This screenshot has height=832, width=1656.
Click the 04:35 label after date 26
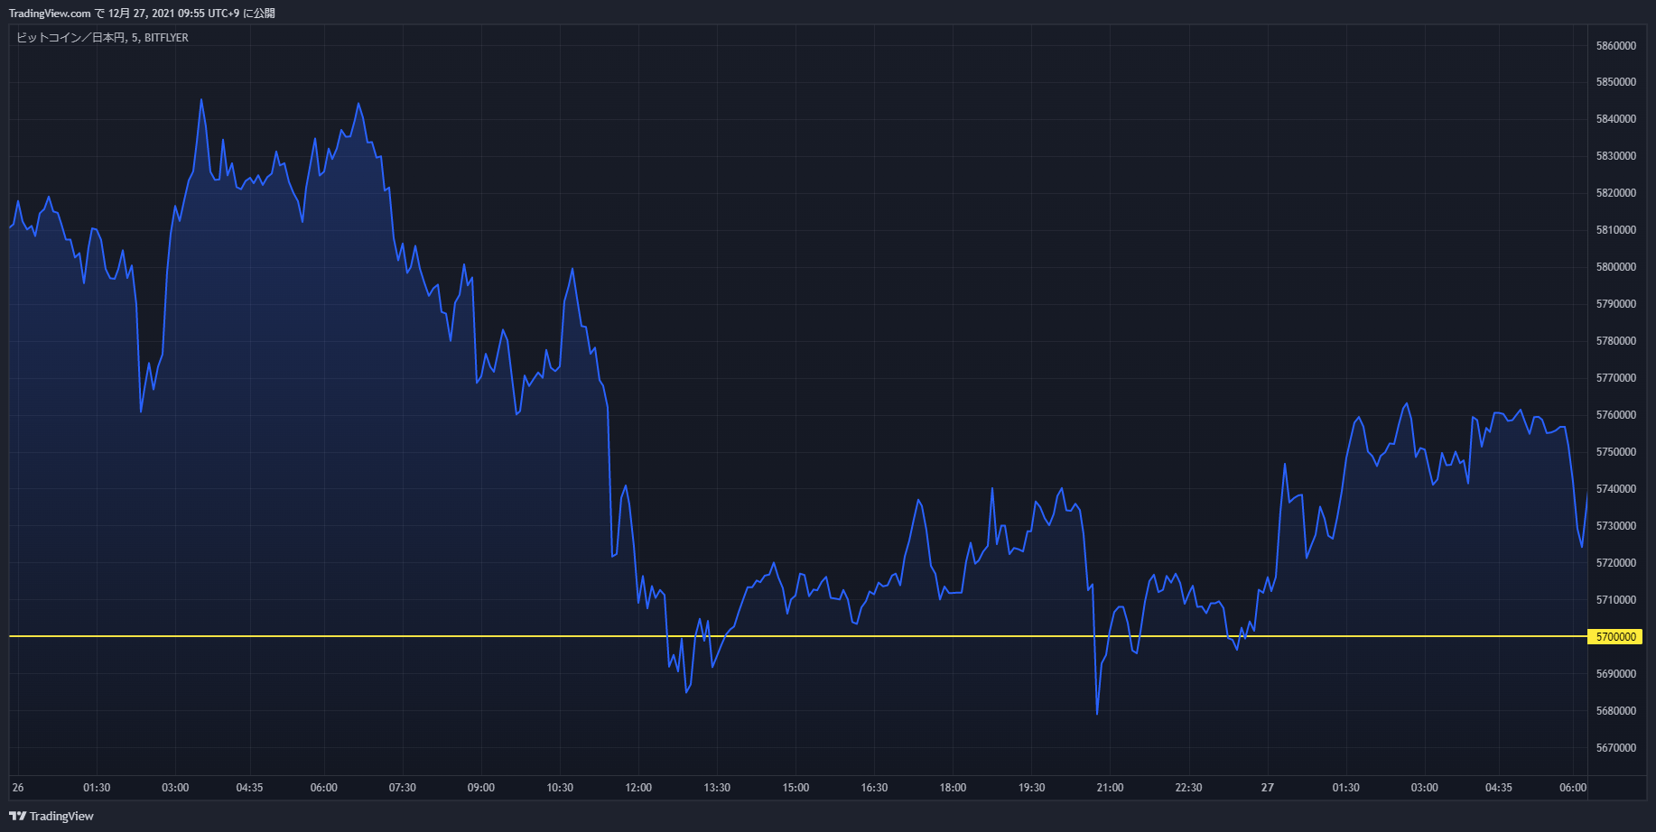(249, 788)
